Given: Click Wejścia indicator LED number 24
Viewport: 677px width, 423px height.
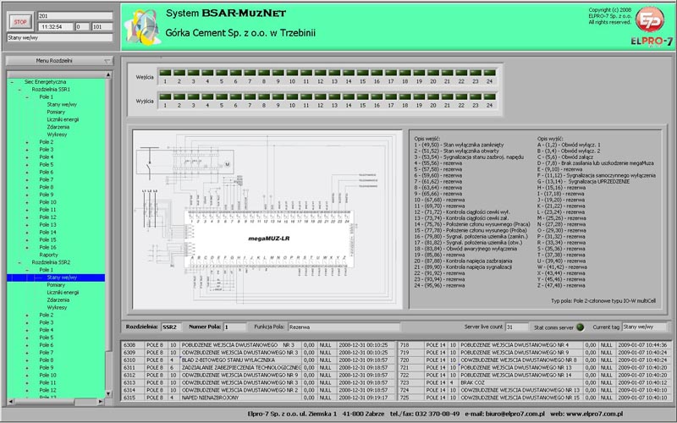Looking at the screenshot, I should tap(490, 73).
